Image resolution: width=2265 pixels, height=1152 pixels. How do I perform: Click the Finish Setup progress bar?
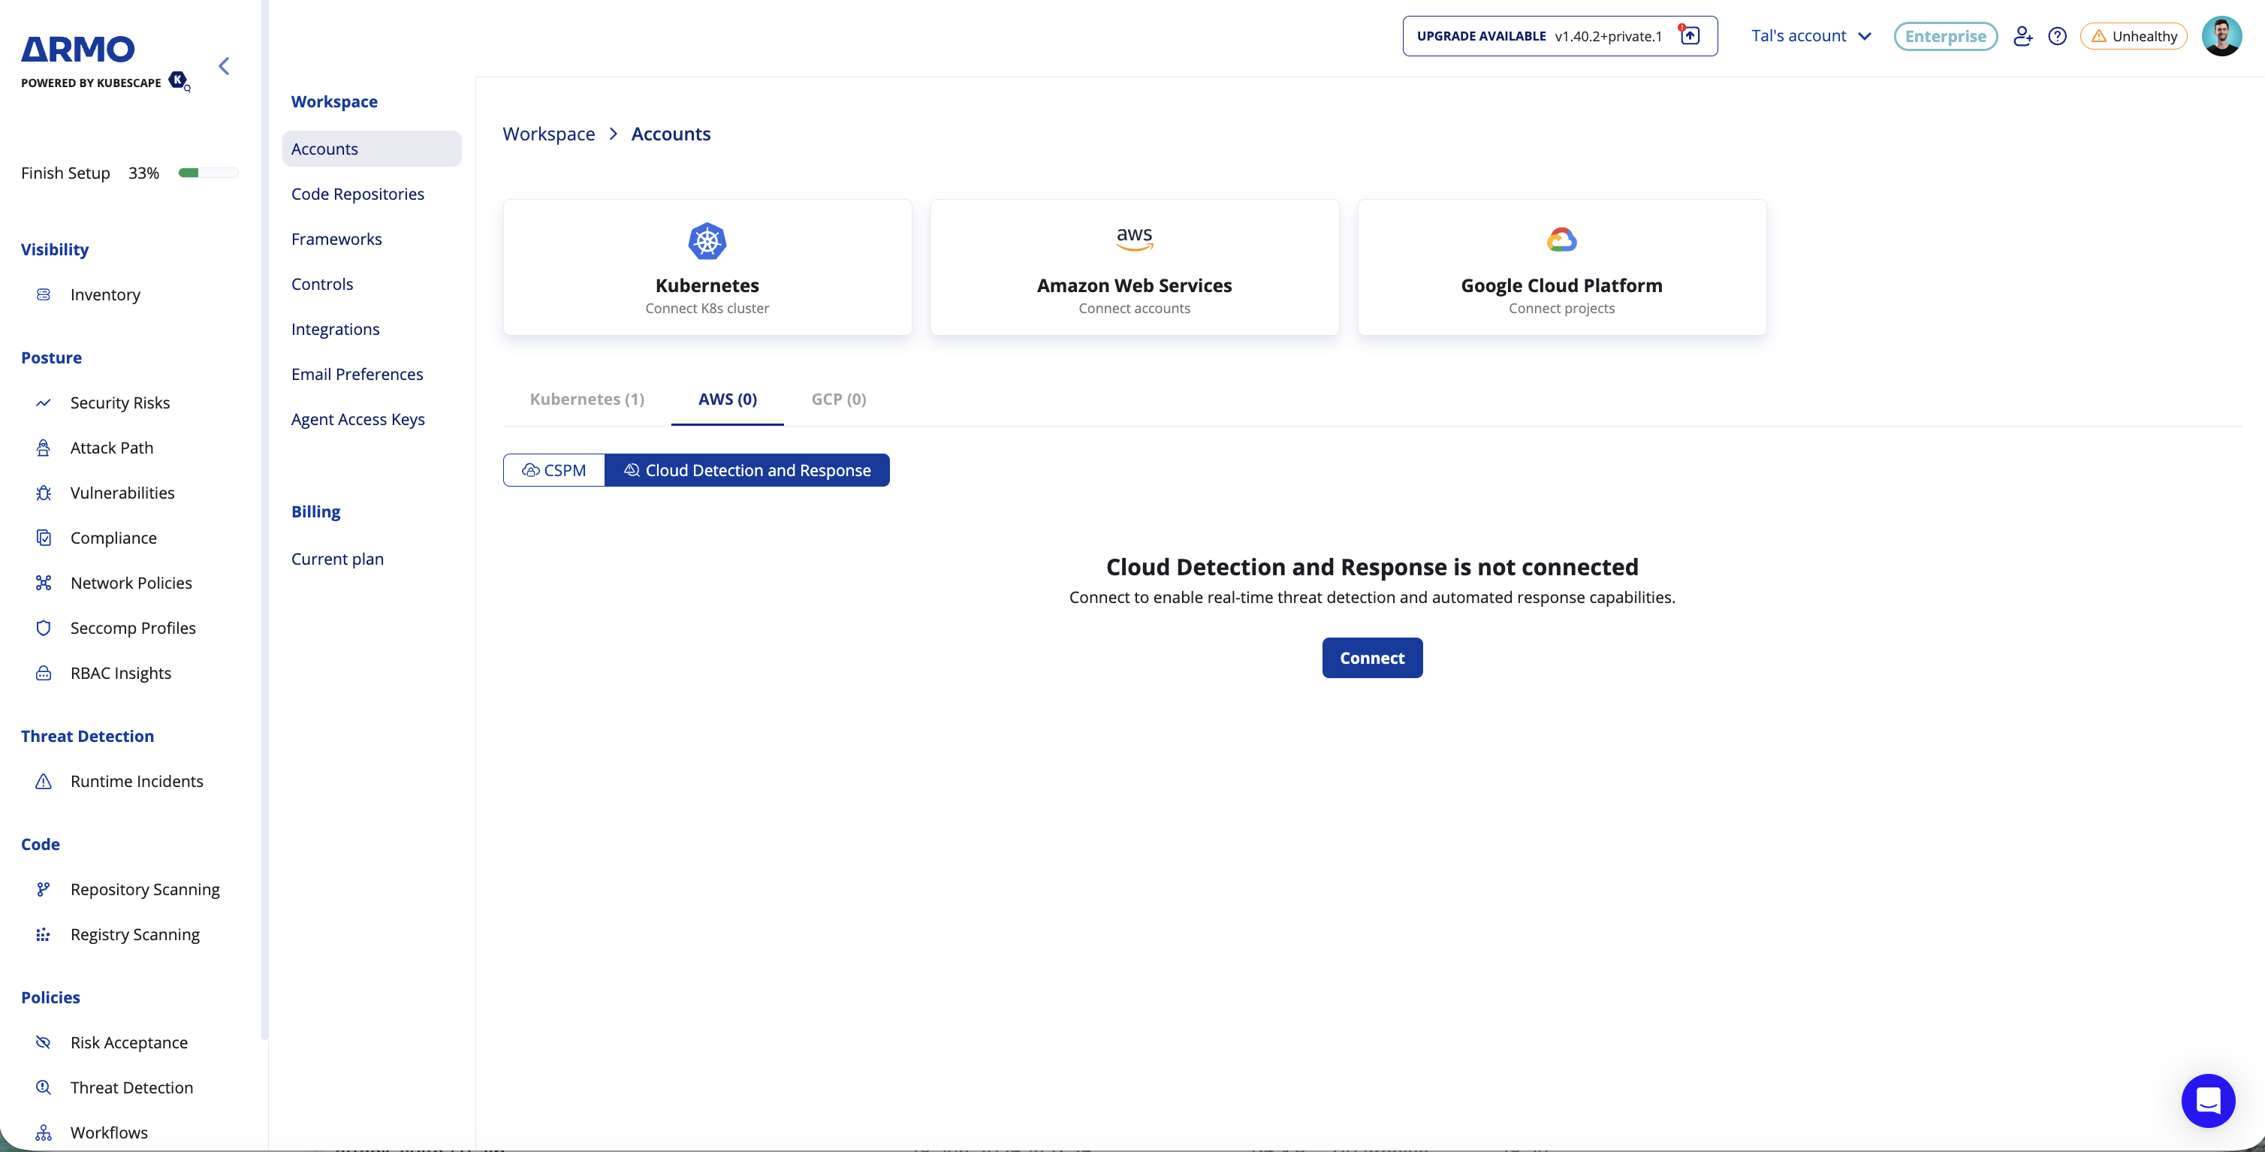(x=208, y=173)
